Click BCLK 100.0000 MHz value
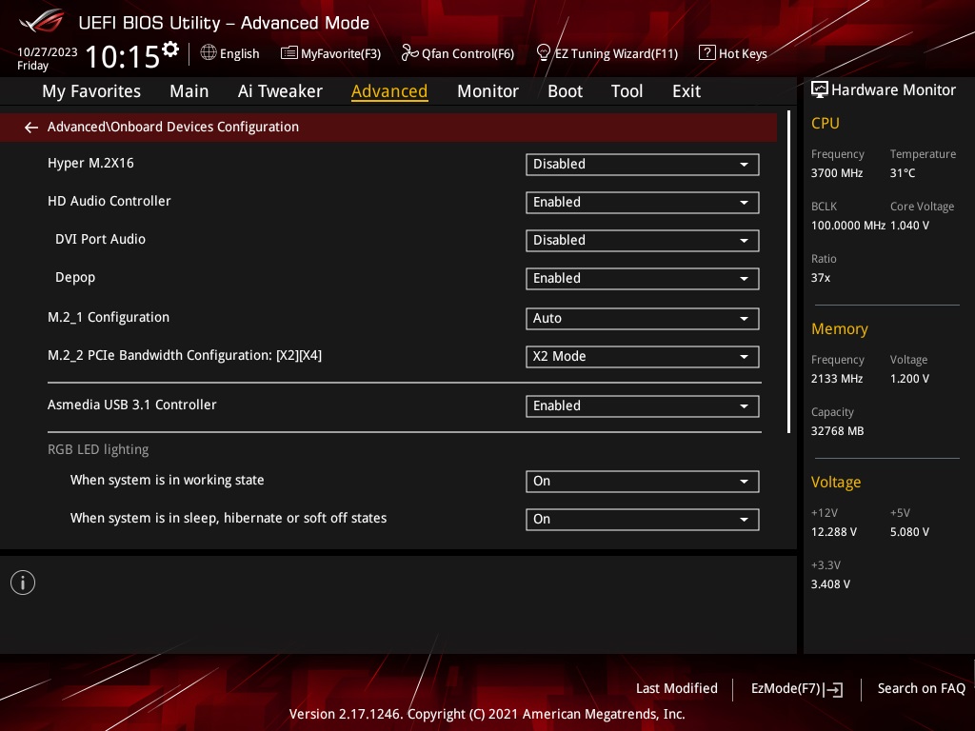The width and height of the screenshot is (975, 731). (848, 225)
